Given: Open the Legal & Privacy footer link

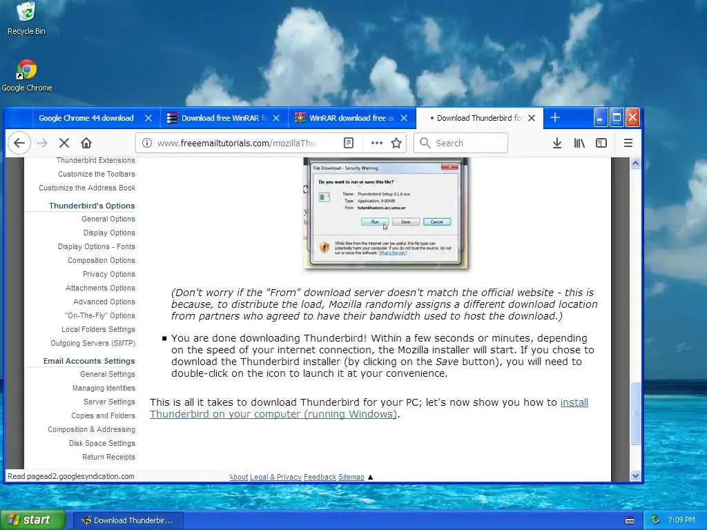Looking at the screenshot, I should [275, 477].
